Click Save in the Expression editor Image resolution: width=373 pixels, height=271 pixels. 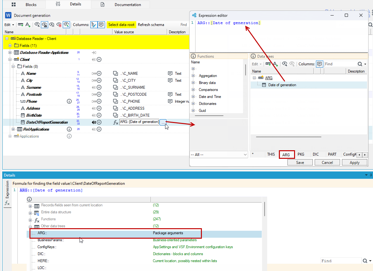coord(300,163)
